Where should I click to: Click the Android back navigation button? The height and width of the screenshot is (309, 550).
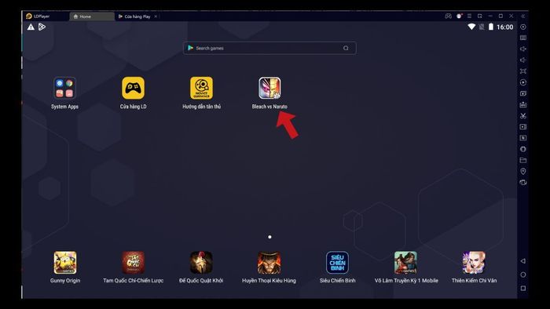523,261
